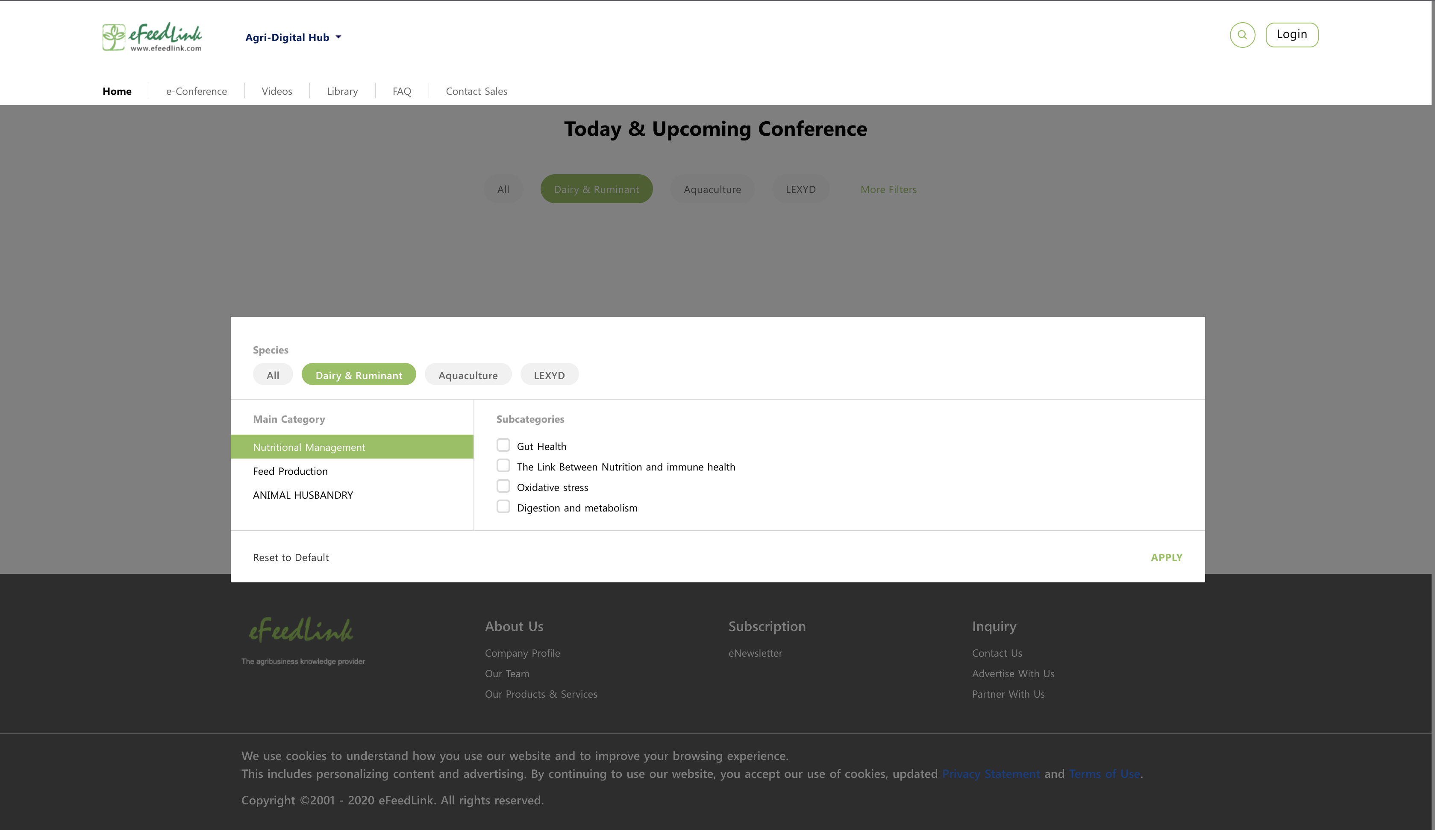
Task: Select the ANIMAL HUSBANDRY main category
Action: [303, 495]
